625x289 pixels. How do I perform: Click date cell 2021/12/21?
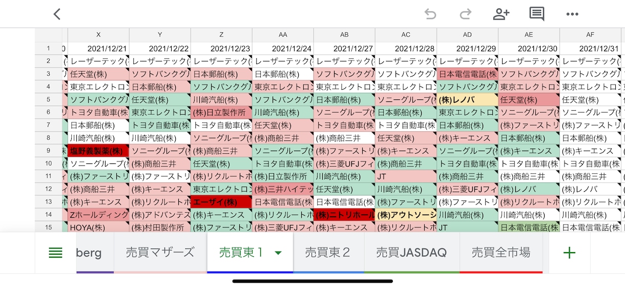tap(98, 49)
